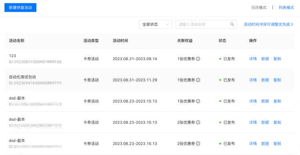Click info icon beside 123's 1张优惠券
Screen dimensions: 300x155
coord(198,59)
